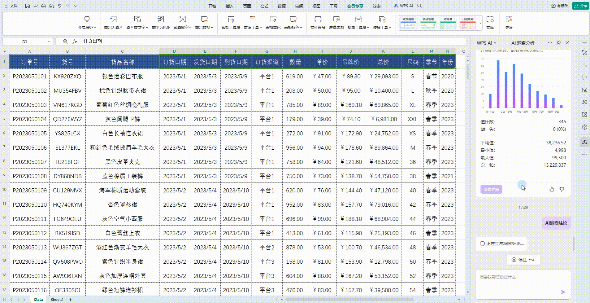Click send arrow in AI input box

[x=563, y=292]
